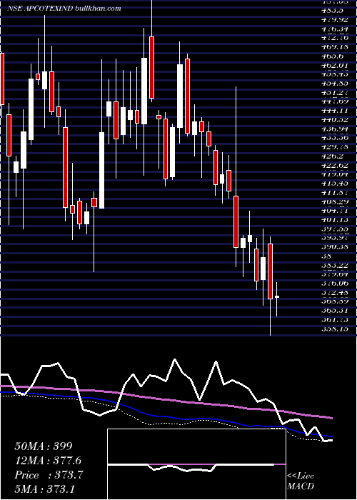This screenshot has width=357, height=500.
Task: Click the 365.31 price axis label
Action: [x=333, y=311]
